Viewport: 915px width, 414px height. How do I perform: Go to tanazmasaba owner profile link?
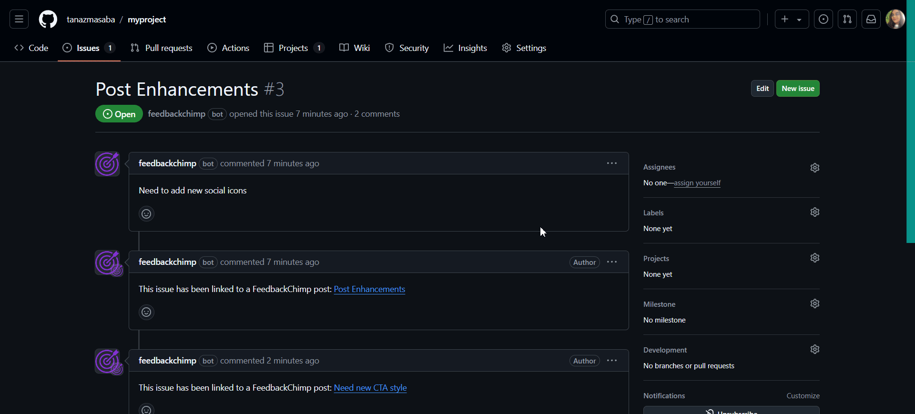(91, 20)
